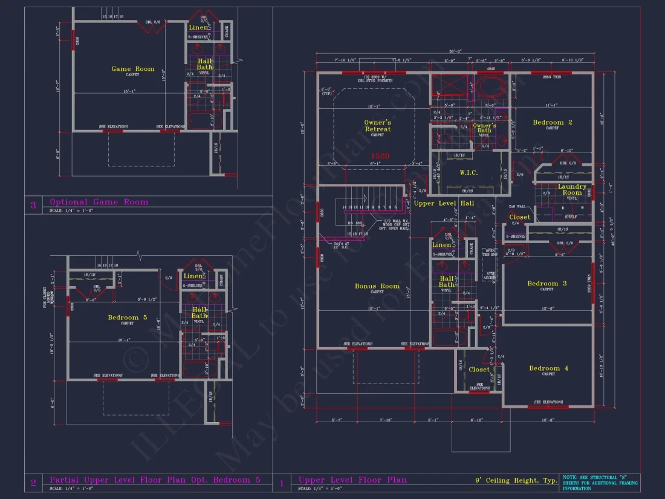665x499 pixels.
Task: Click SEE ELEVATIONS note under Bedroom 4
Action: [550, 400]
